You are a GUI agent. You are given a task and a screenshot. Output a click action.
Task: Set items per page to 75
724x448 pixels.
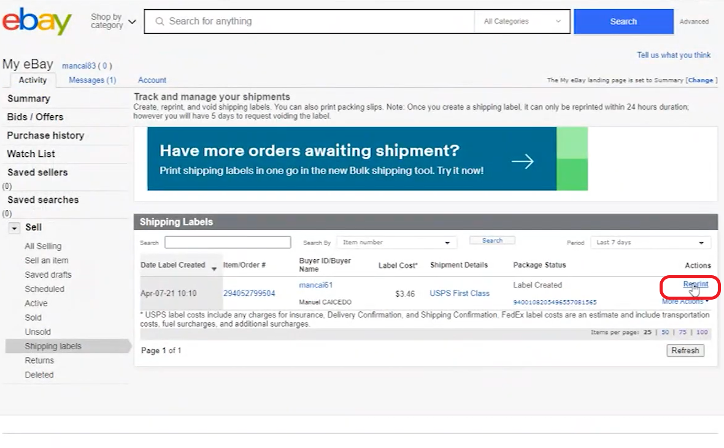tap(682, 332)
